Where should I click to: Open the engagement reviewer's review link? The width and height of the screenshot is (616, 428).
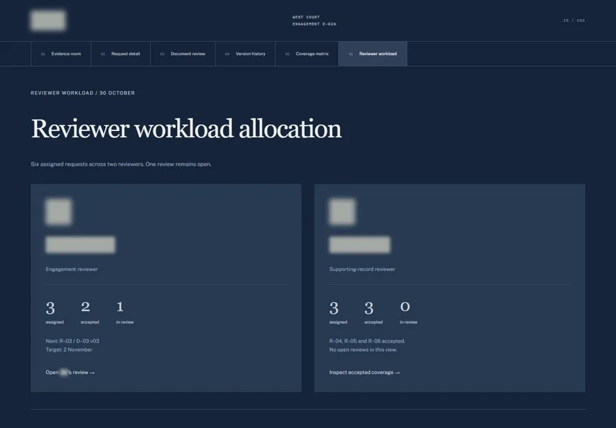70,372
